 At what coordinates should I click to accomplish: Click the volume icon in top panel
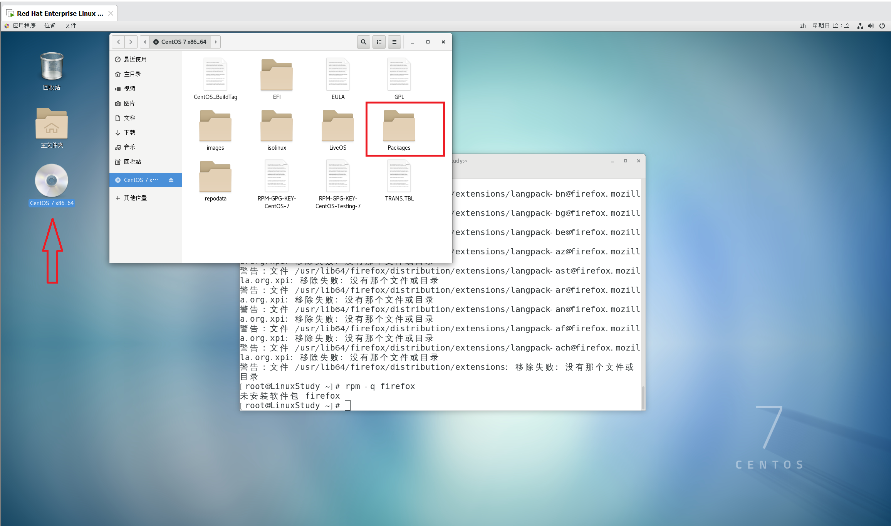(x=871, y=26)
